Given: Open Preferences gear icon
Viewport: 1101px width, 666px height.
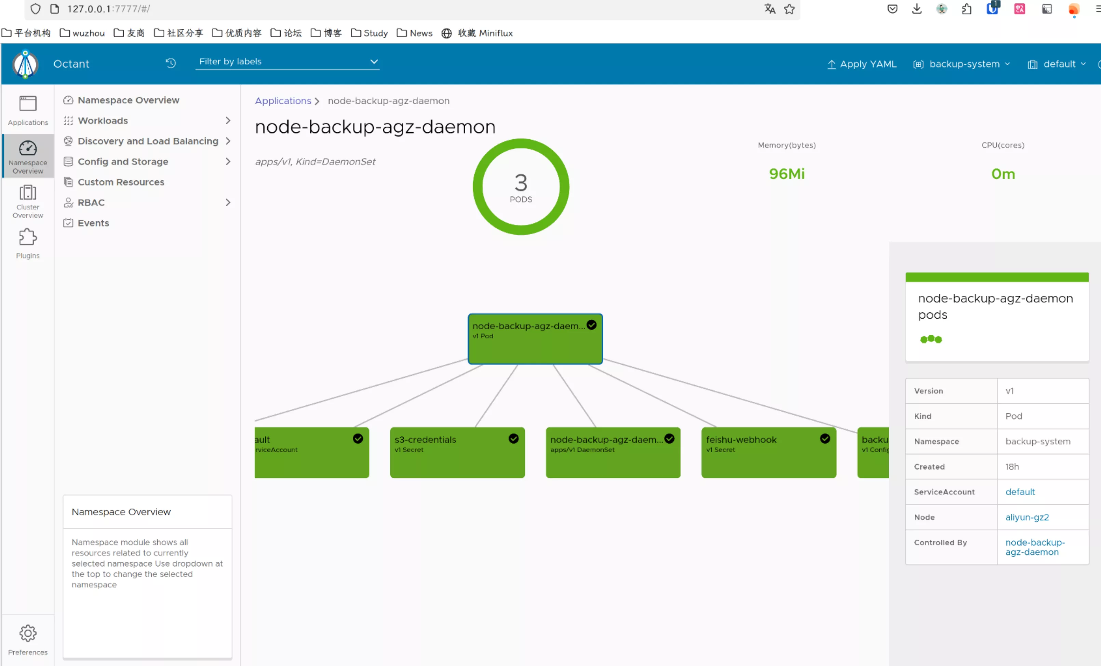Looking at the screenshot, I should pos(28,639).
